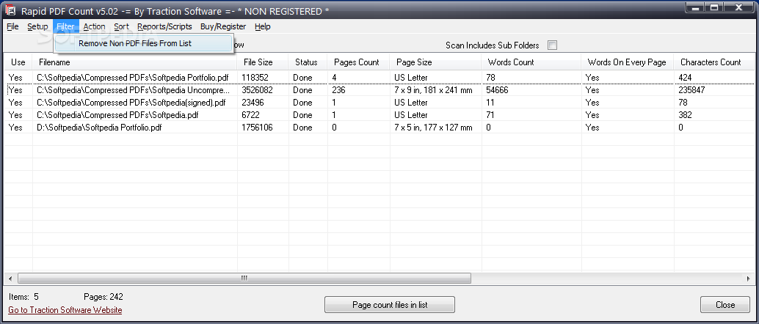The height and width of the screenshot is (324, 759).
Task: Click the horizontal scrollbar left arrow
Action: [x=10, y=279]
